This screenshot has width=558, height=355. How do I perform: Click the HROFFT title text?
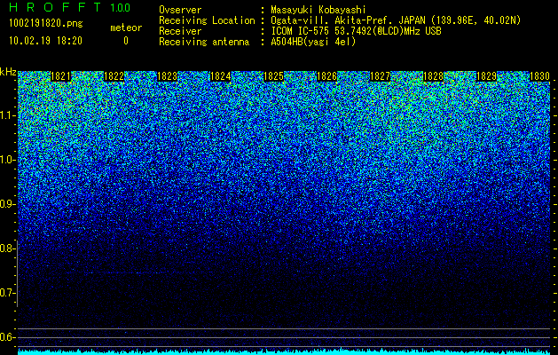(x=55, y=7)
